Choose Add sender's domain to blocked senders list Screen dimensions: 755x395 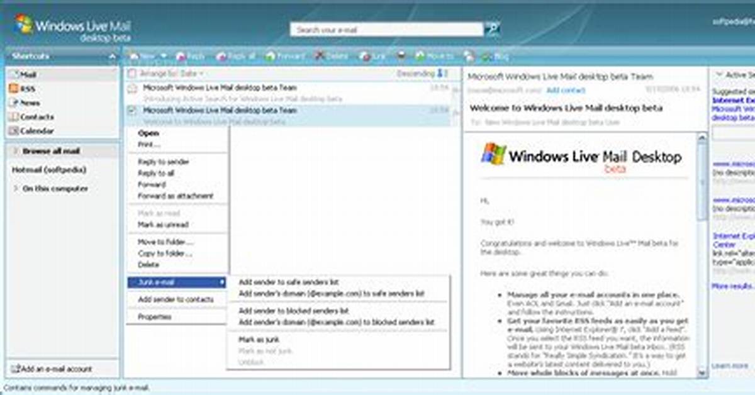(337, 323)
